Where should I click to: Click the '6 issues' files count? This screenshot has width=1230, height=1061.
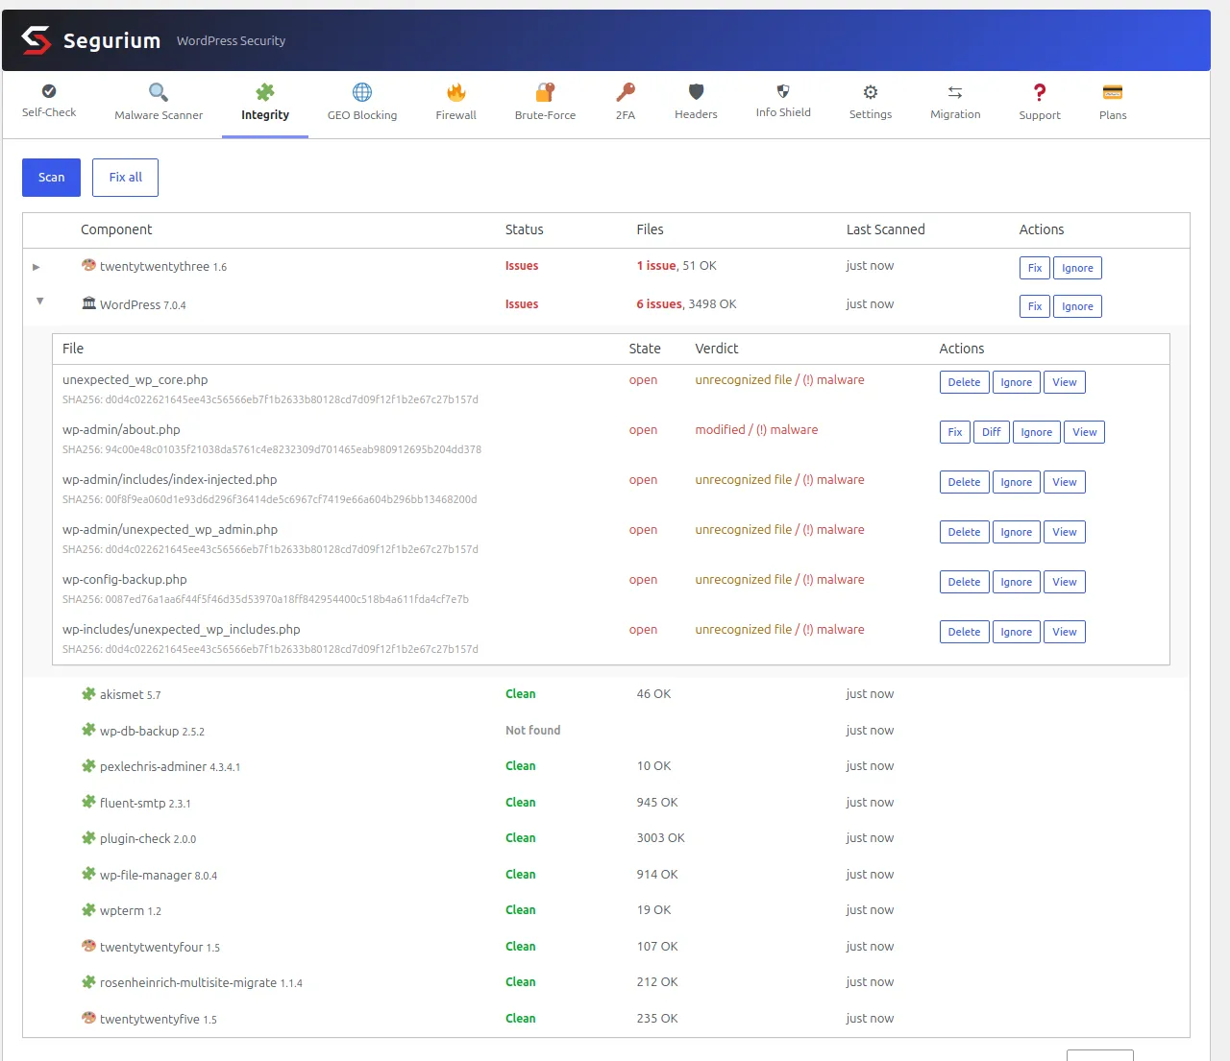tap(659, 304)
